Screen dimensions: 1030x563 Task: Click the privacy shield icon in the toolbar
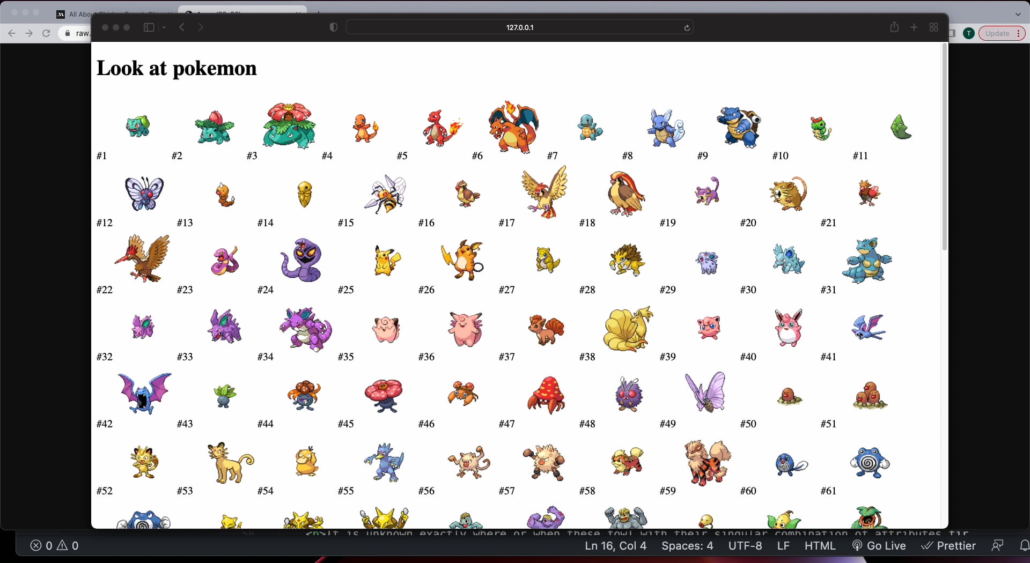(x=333, y=27)
